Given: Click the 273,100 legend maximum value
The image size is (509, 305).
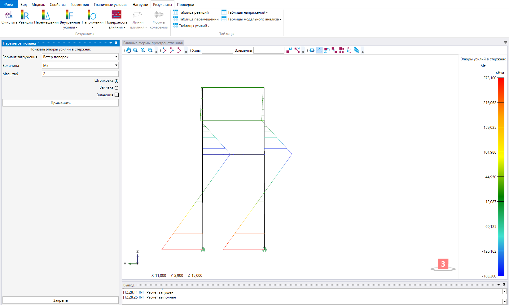Looking at the screenshot, I should pyautogui.click(x=490, y=78).
